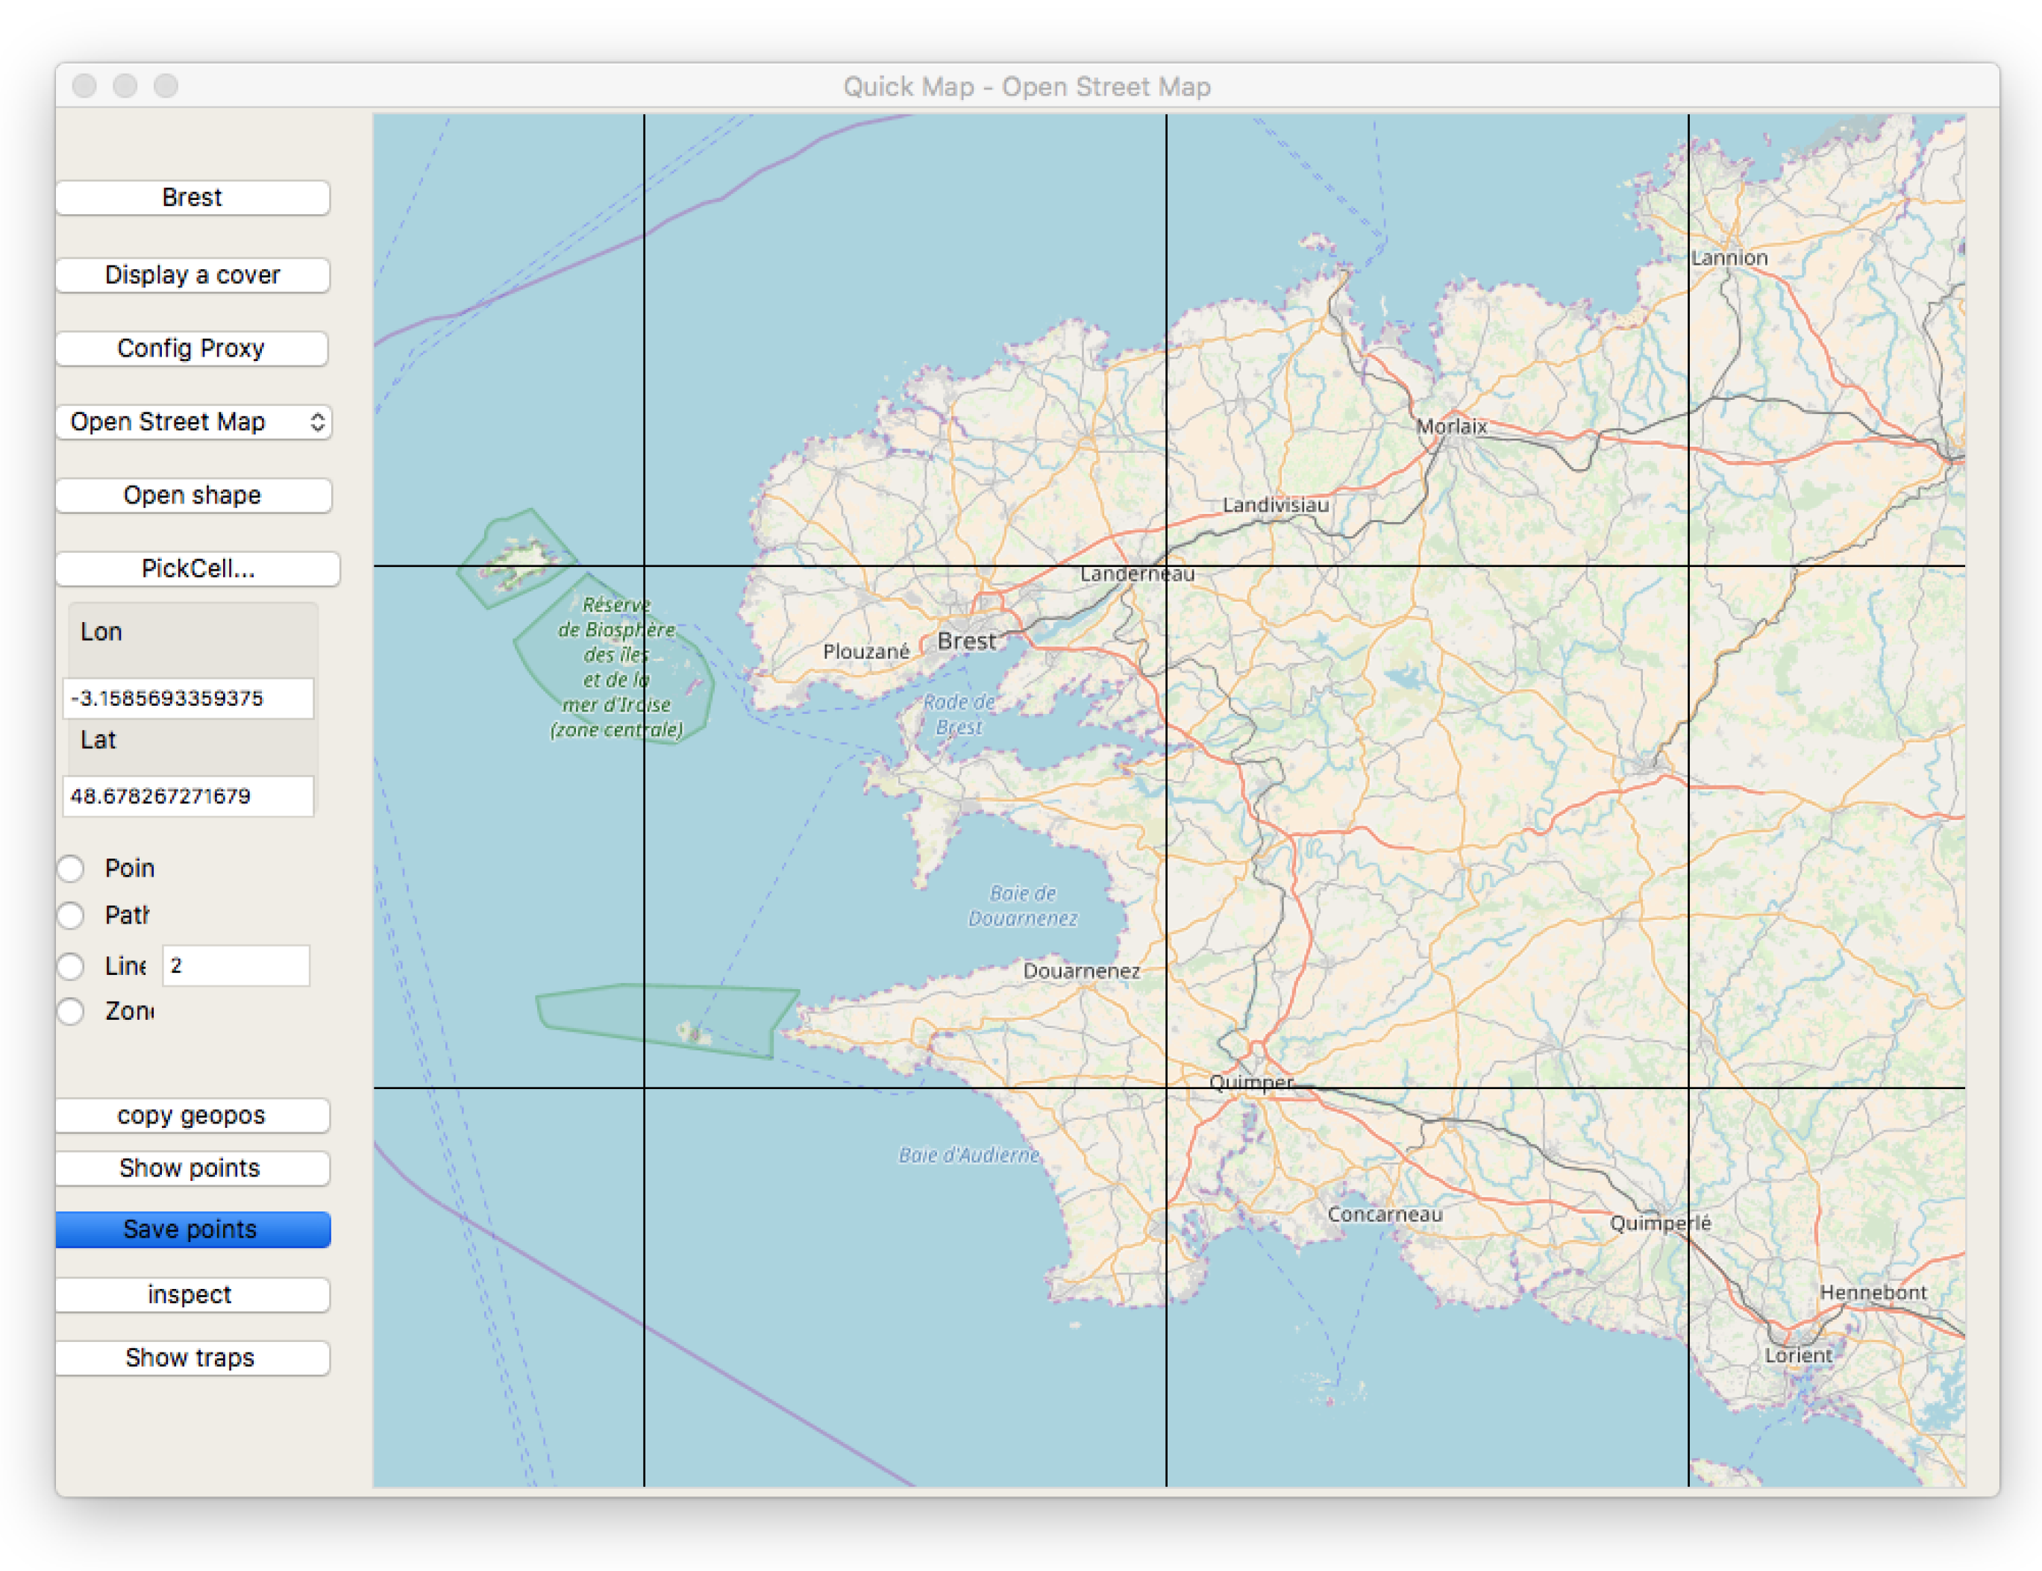Click the Quimper city label on map

1250,1083
